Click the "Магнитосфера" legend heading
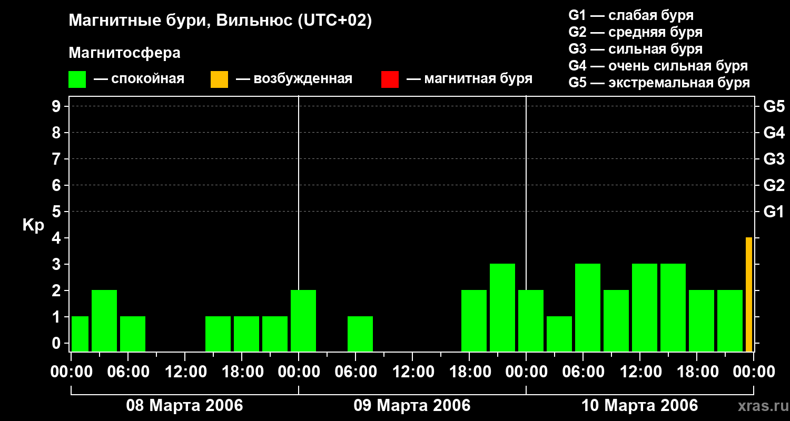The image size is (790, 421). [124, 53]
